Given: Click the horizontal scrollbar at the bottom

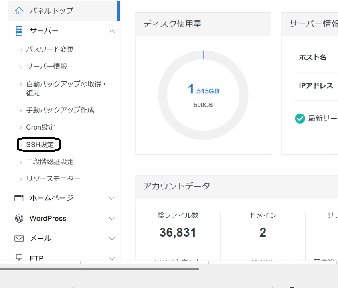Looking at the screenshot, I should point(100,270).
